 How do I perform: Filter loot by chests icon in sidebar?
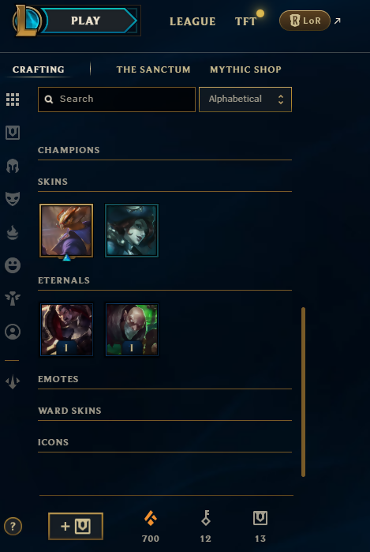tap(13, 133)
